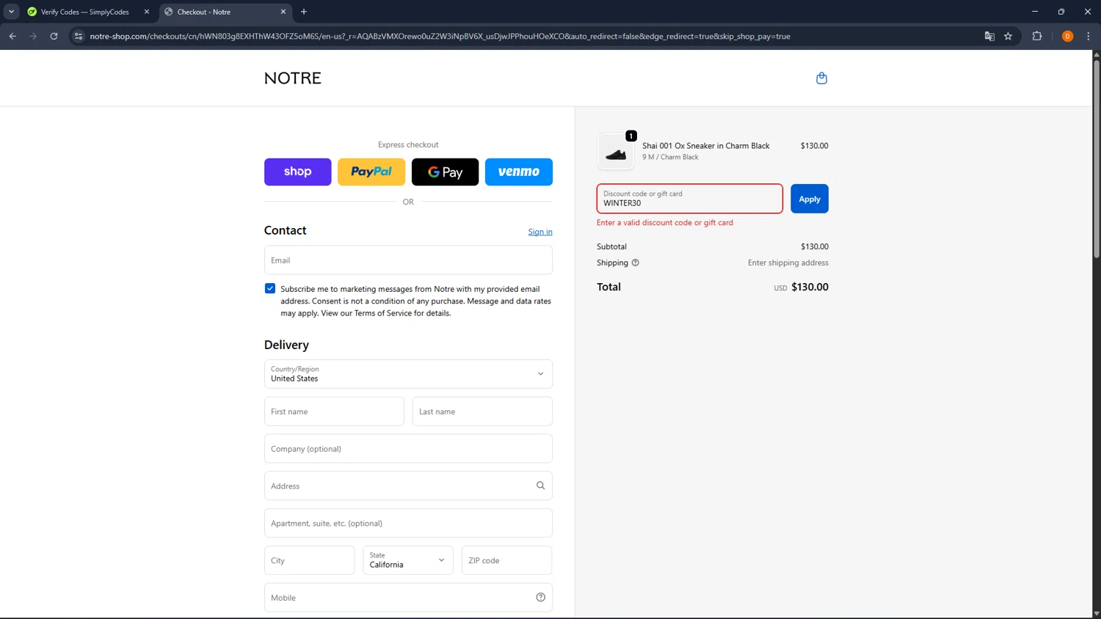1101x619 pixels.
Task: Pay with the G Pay button
Action: 445,172
